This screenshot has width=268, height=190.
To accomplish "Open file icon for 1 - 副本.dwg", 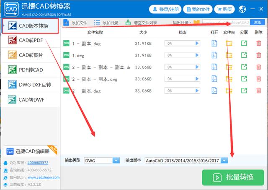I will (214, 44).
